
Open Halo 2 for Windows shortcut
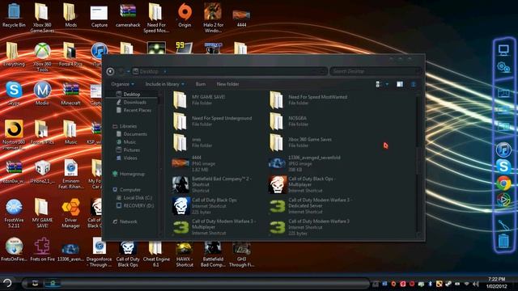(x=213, y=18)
